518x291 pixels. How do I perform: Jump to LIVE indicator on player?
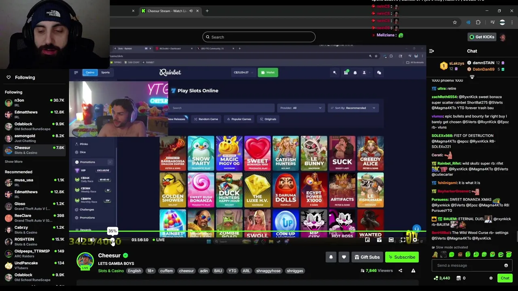[158, 240]
